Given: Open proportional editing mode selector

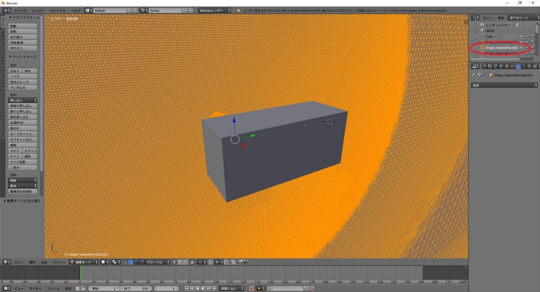Looking at the screenshot, I should coord(202,262).
